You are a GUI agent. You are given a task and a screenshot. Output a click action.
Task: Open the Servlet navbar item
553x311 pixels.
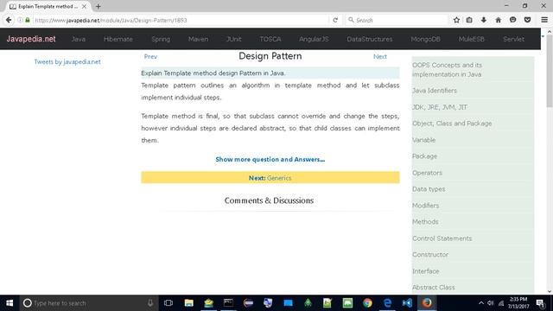pos(513,39)
